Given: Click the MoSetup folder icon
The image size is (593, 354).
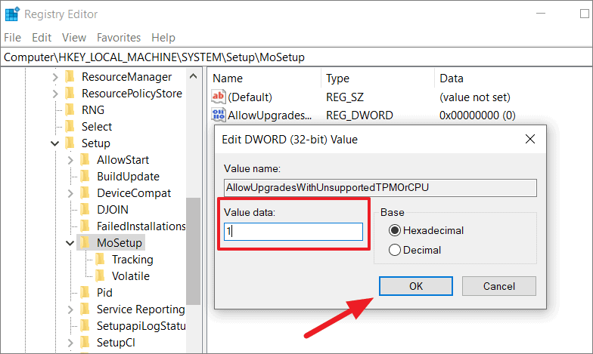Looking at the screenshot, I should point(85,242).
